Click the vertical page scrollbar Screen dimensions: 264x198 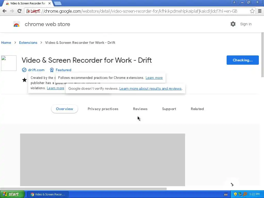point(262,55)
